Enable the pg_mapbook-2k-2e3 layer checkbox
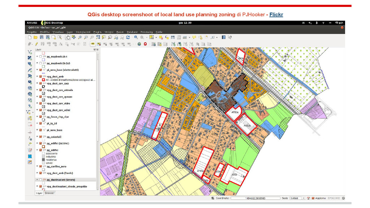Viewport: 370px width, 208px height. [x=40, y=63]
